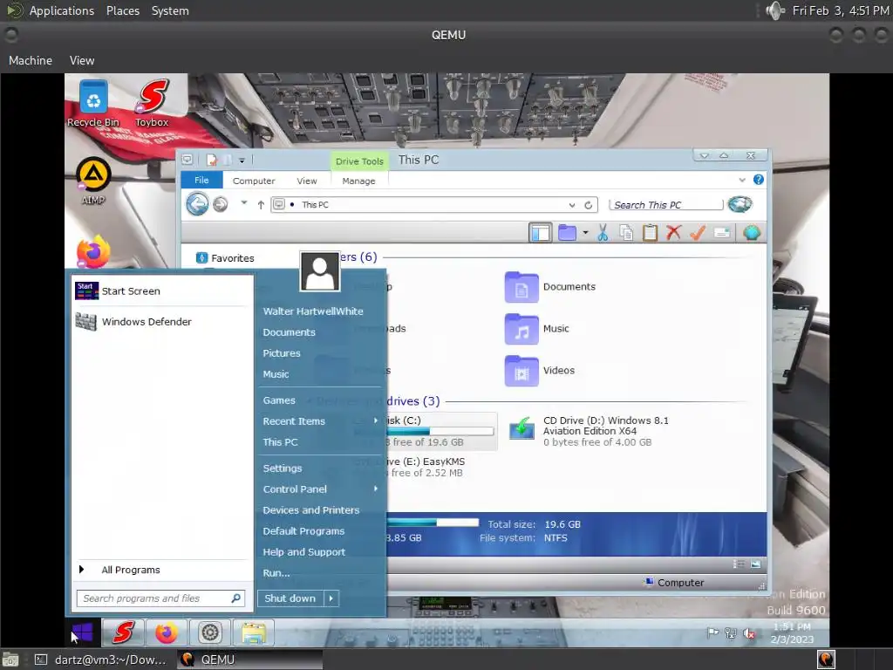Open the Videos folder in This PC
This screenshot has height=670, width=893.
tap(540, 370)
